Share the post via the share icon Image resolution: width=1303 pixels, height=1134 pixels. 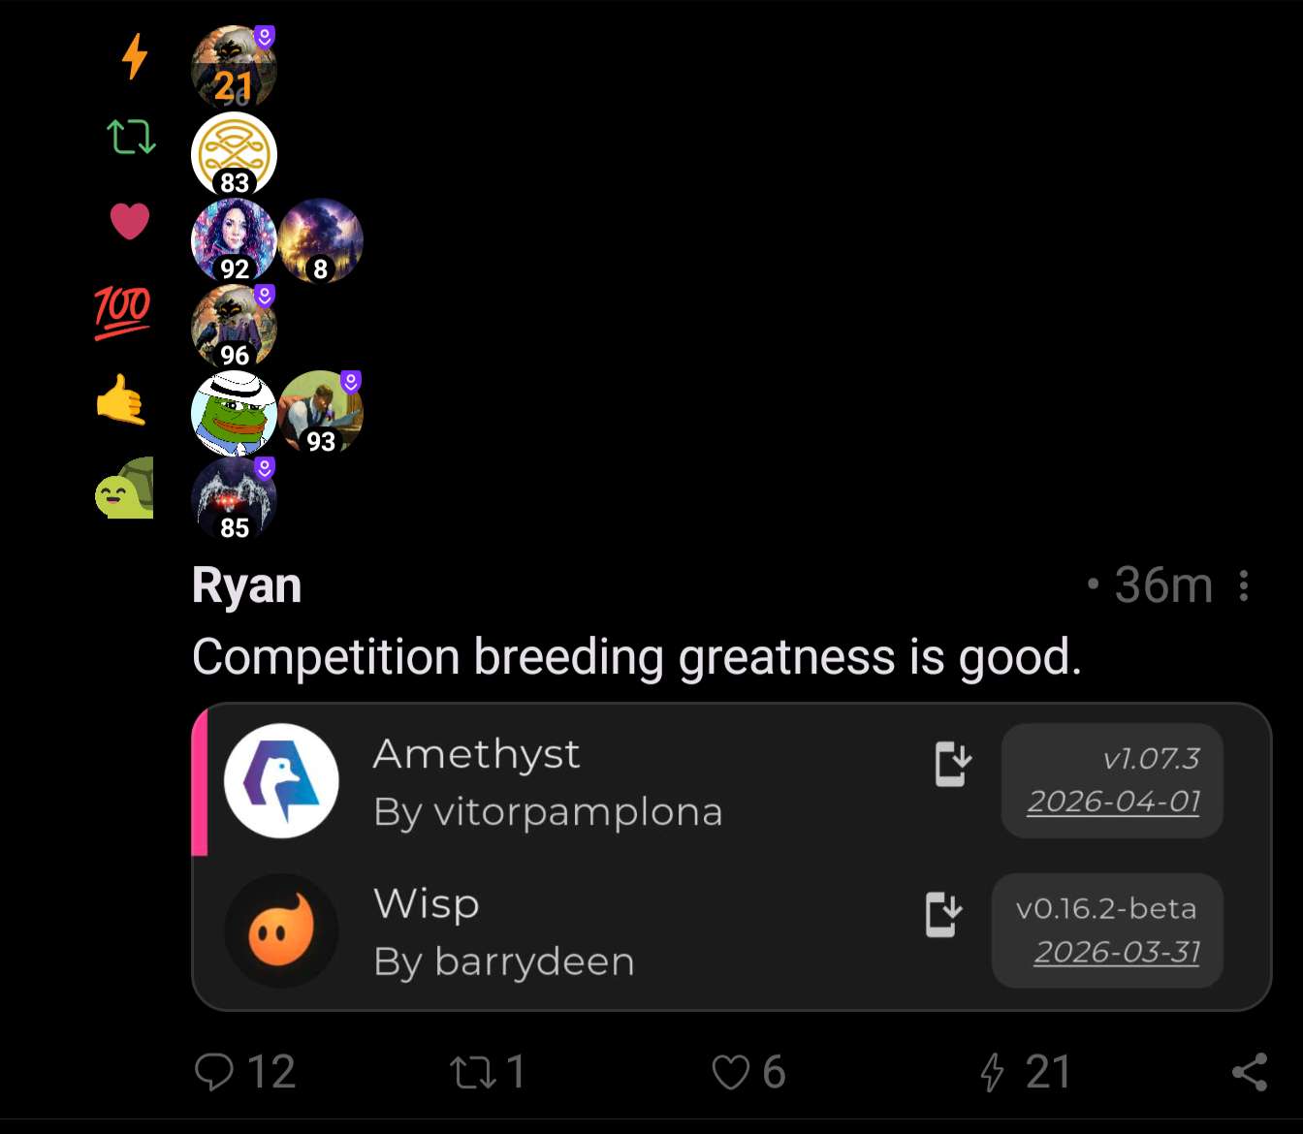pyautogui.click(x=1250, y=1072)
